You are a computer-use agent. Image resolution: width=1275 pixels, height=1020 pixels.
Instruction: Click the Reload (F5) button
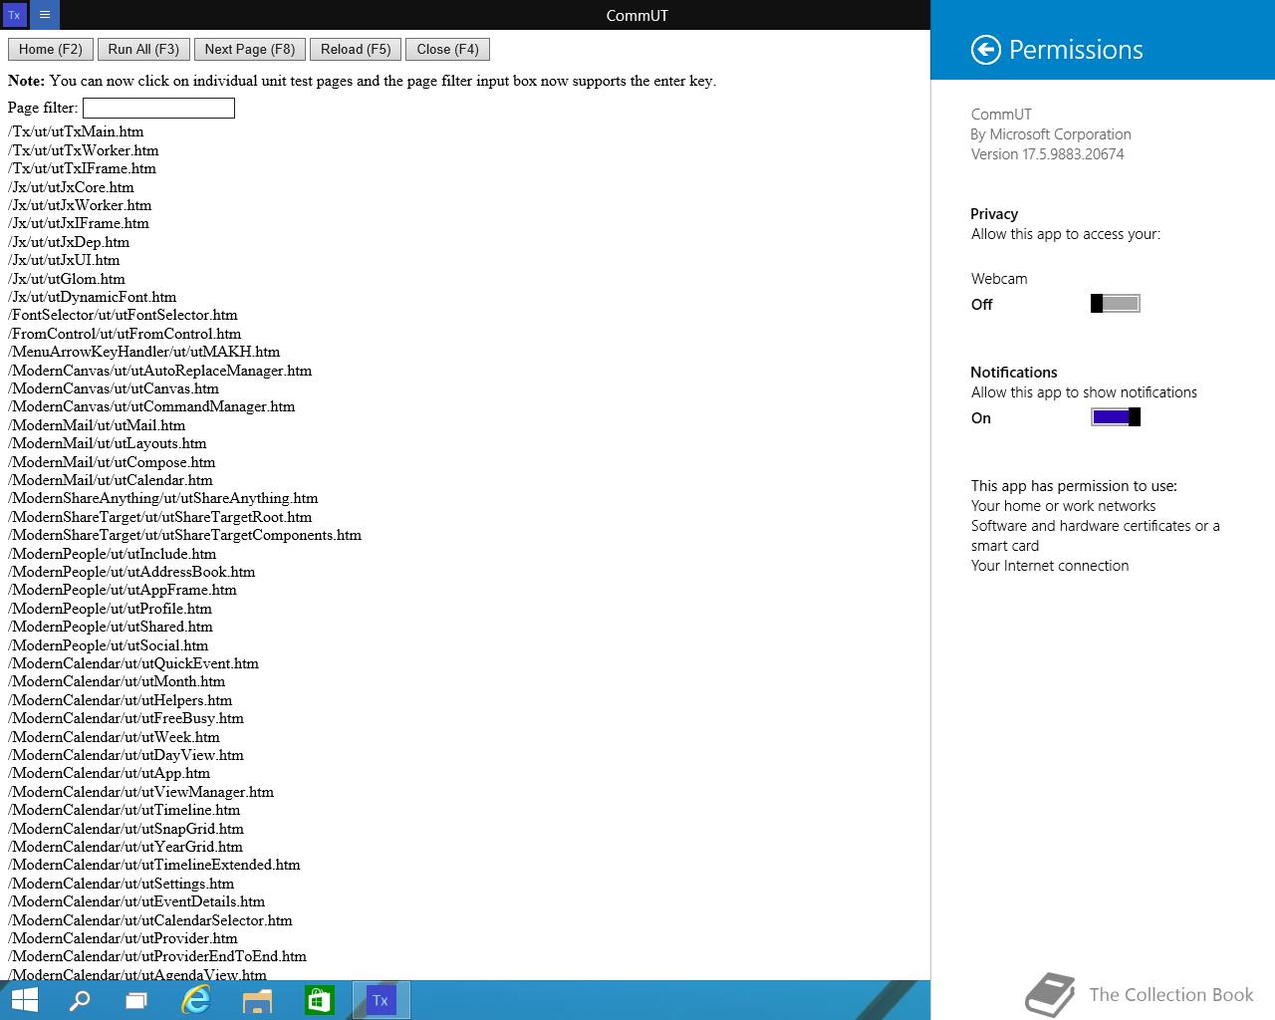(x=356, y=50)
